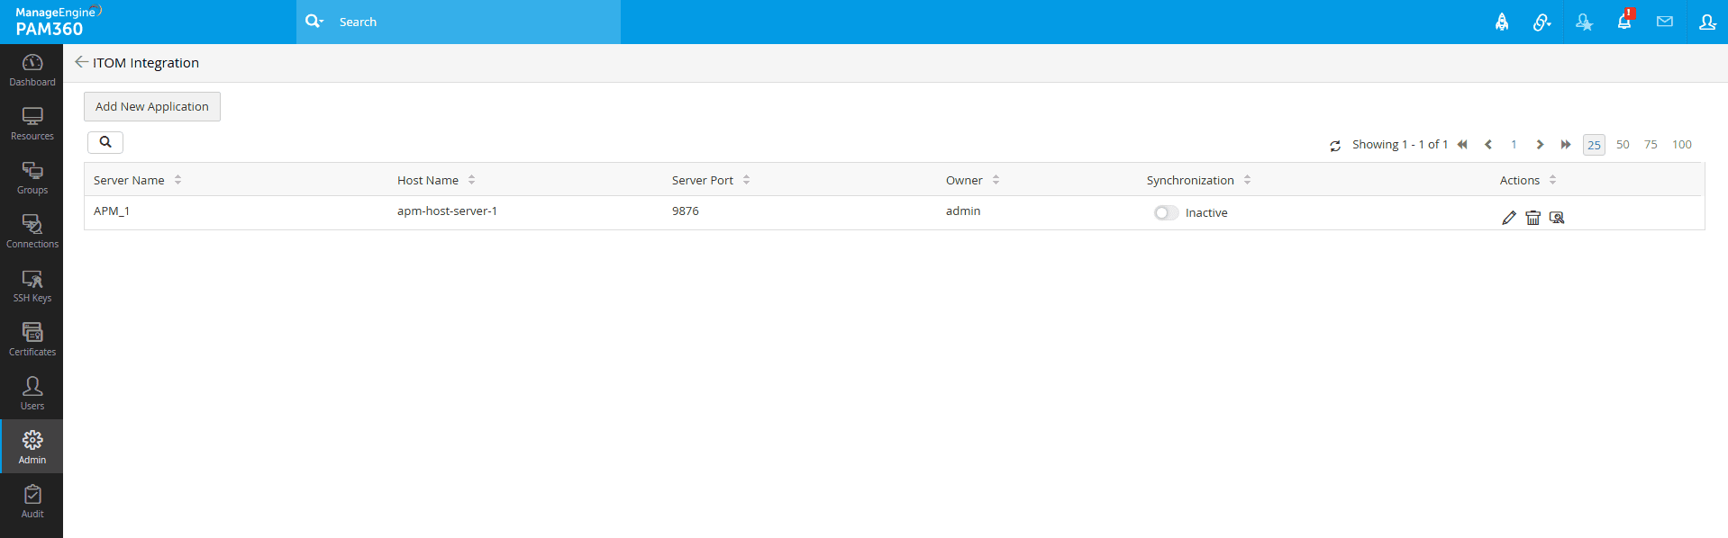Open the Users sidebar section
The image size is (1728, 538).
[32, 394]
